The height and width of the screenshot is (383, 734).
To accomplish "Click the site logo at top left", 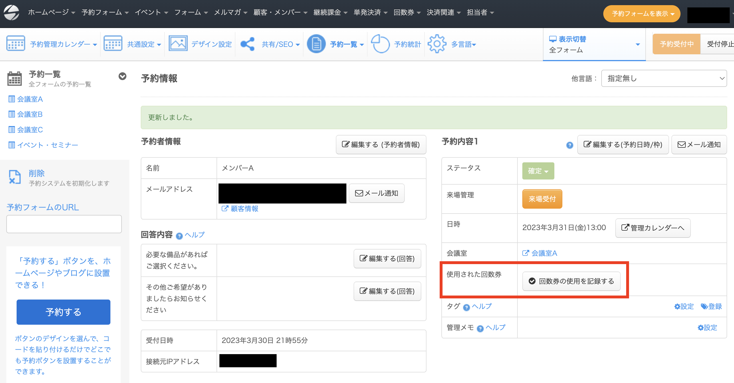I will coord(11,13).
